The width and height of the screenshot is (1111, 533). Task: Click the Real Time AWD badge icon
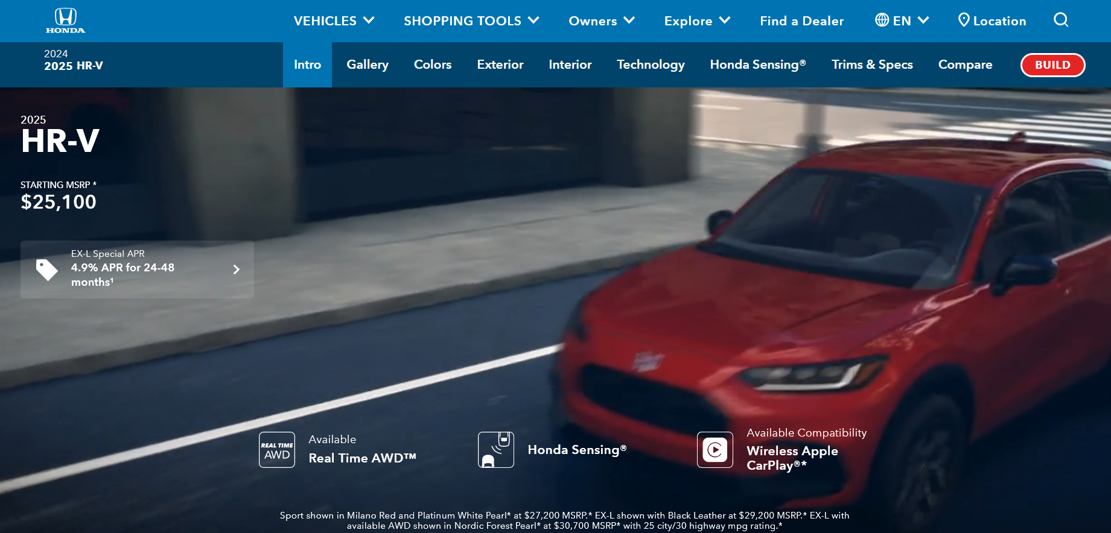coord(277,450)
